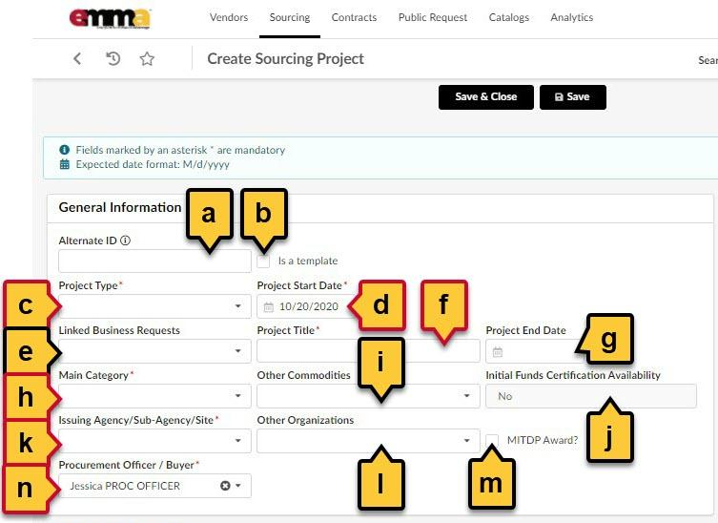Open the Vendors menu
Viewport: 718px width, 523px height.
tap(229, 17)
